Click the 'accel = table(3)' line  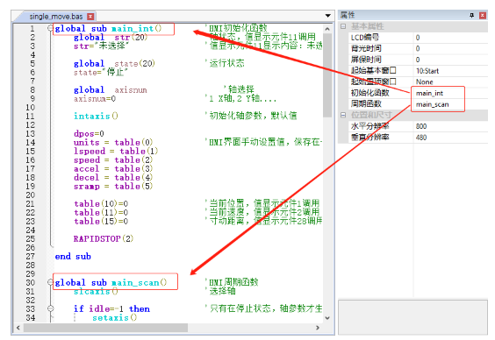point(113,169)
